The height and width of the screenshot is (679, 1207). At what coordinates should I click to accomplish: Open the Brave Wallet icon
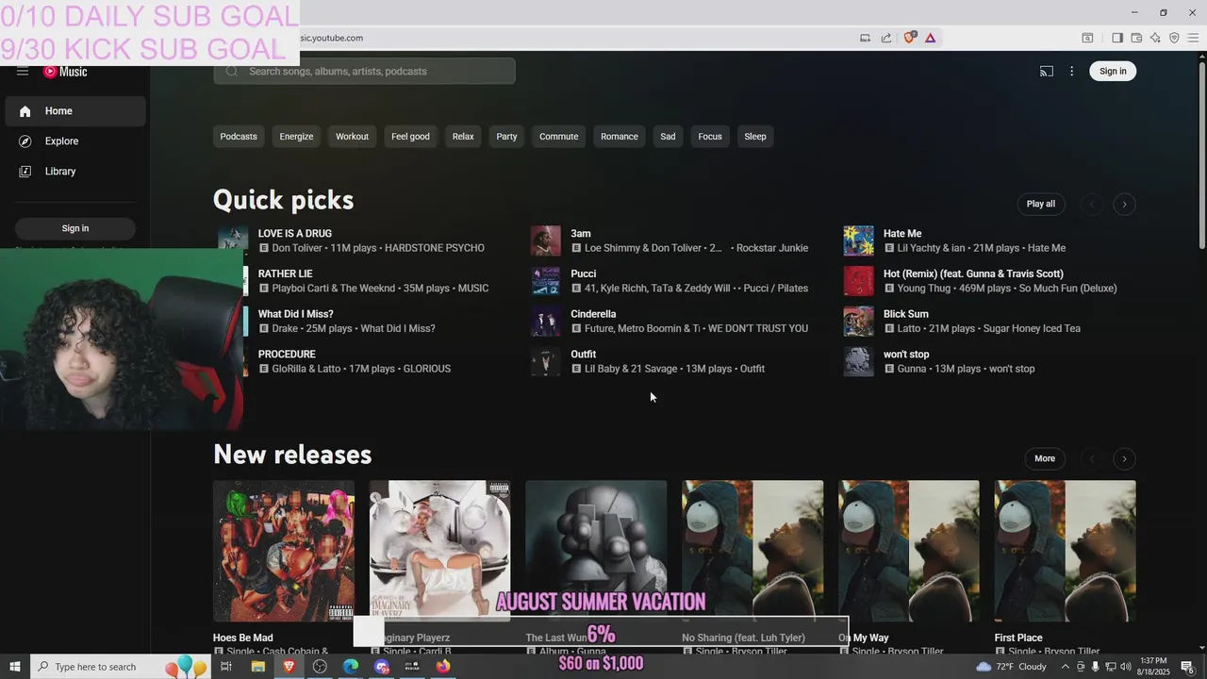[x=1136, y=38]
